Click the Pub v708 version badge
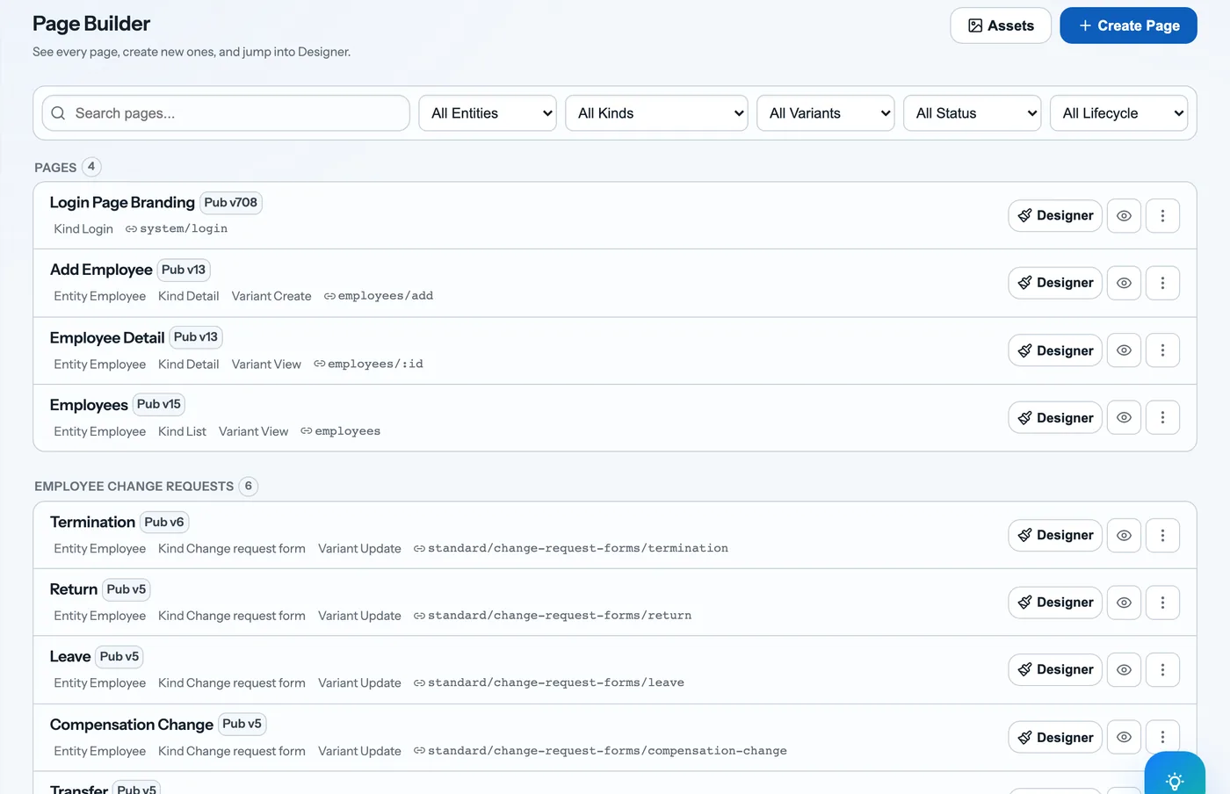The image size is (1230, 794). (231, 203)
